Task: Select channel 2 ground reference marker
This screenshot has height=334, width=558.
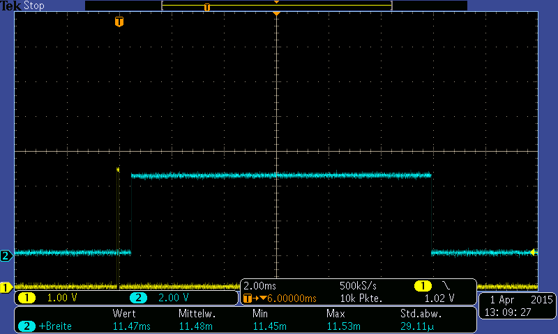Action: pos(6,255)
